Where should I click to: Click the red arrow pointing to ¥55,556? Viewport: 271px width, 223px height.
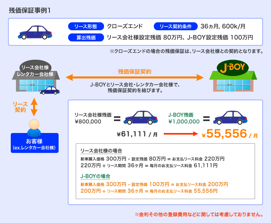click(x=181, y=134)
